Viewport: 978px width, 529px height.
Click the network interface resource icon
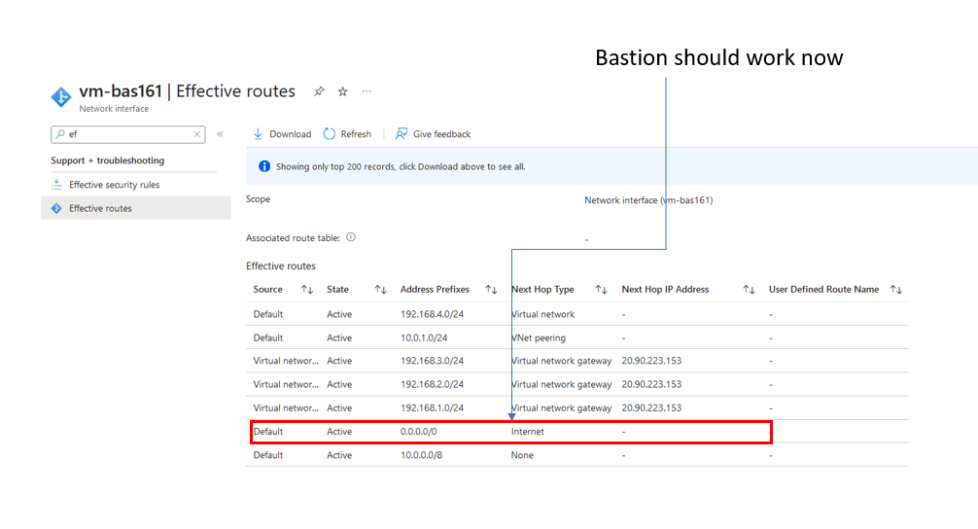pyautogui.click(x=61, y=96)
